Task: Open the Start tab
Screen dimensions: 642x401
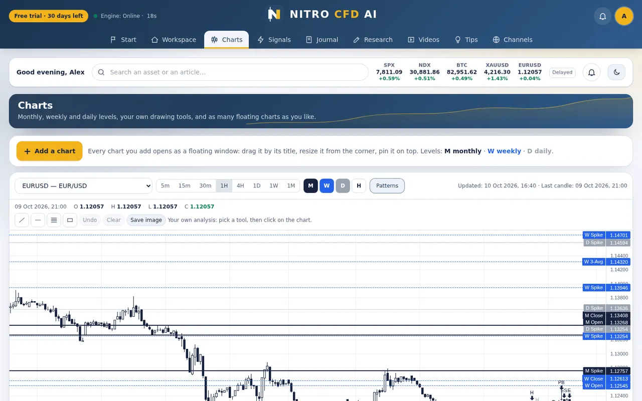Action: coord(123,40)
